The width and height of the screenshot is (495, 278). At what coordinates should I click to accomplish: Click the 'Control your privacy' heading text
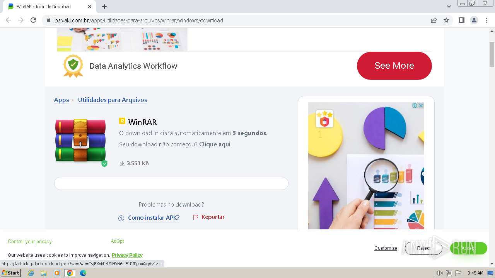30,242
